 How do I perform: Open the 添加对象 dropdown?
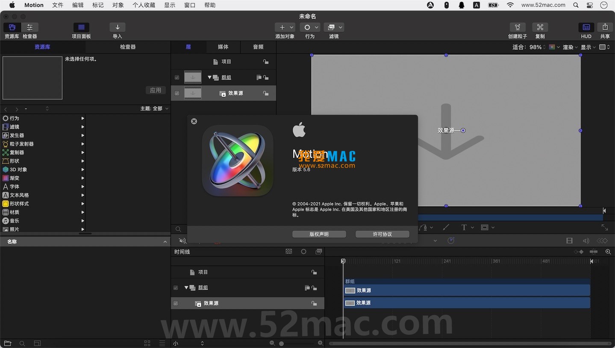(285, 27)
